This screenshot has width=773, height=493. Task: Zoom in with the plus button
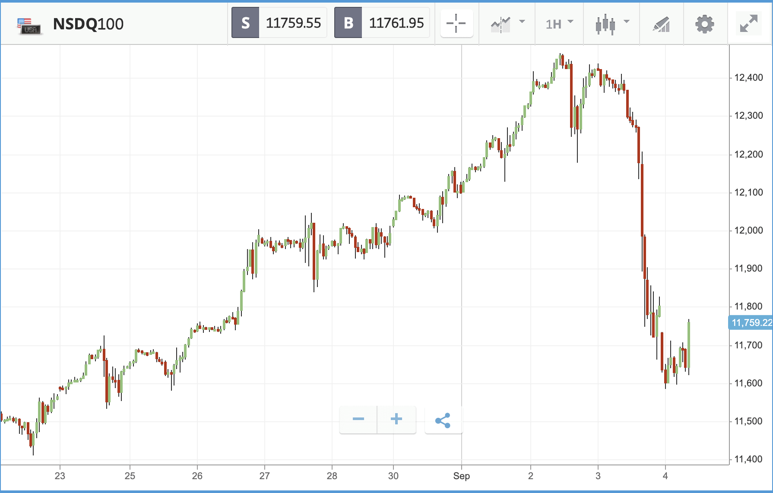(x=396, y=420)
